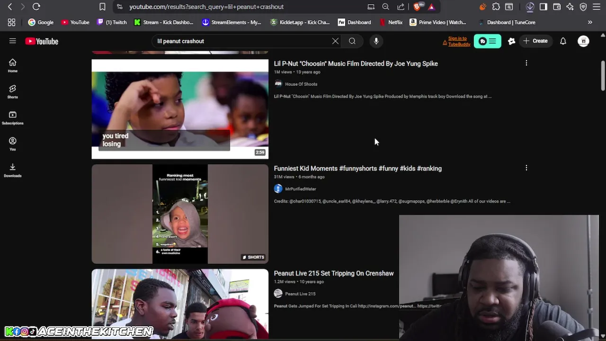
Task: Bookmark this page
Action: click(x=102, y=7)
